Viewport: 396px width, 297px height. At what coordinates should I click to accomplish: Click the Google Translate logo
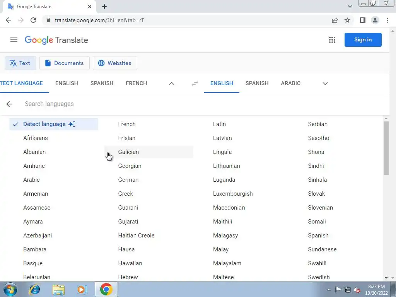[56, 40]
